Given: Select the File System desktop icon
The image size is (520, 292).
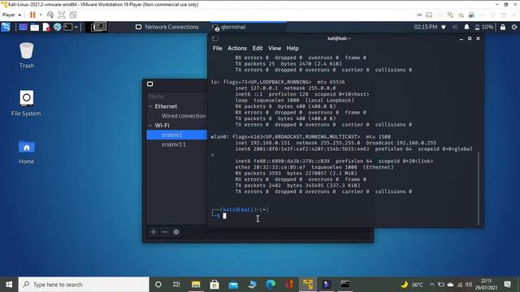Looking at the screenshot, I should (x=26, y=103).
